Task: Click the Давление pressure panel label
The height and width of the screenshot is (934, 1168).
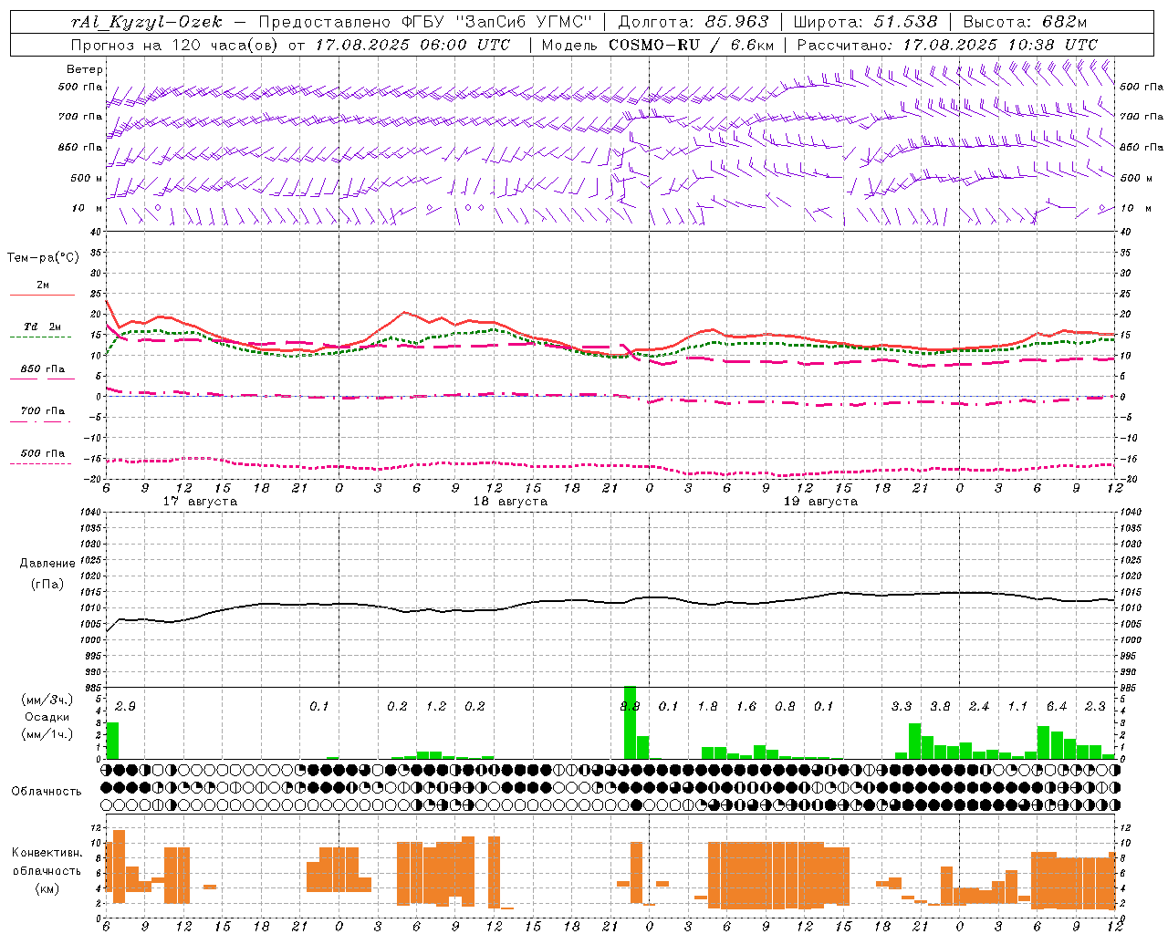Action: click(x=47, y=564)
